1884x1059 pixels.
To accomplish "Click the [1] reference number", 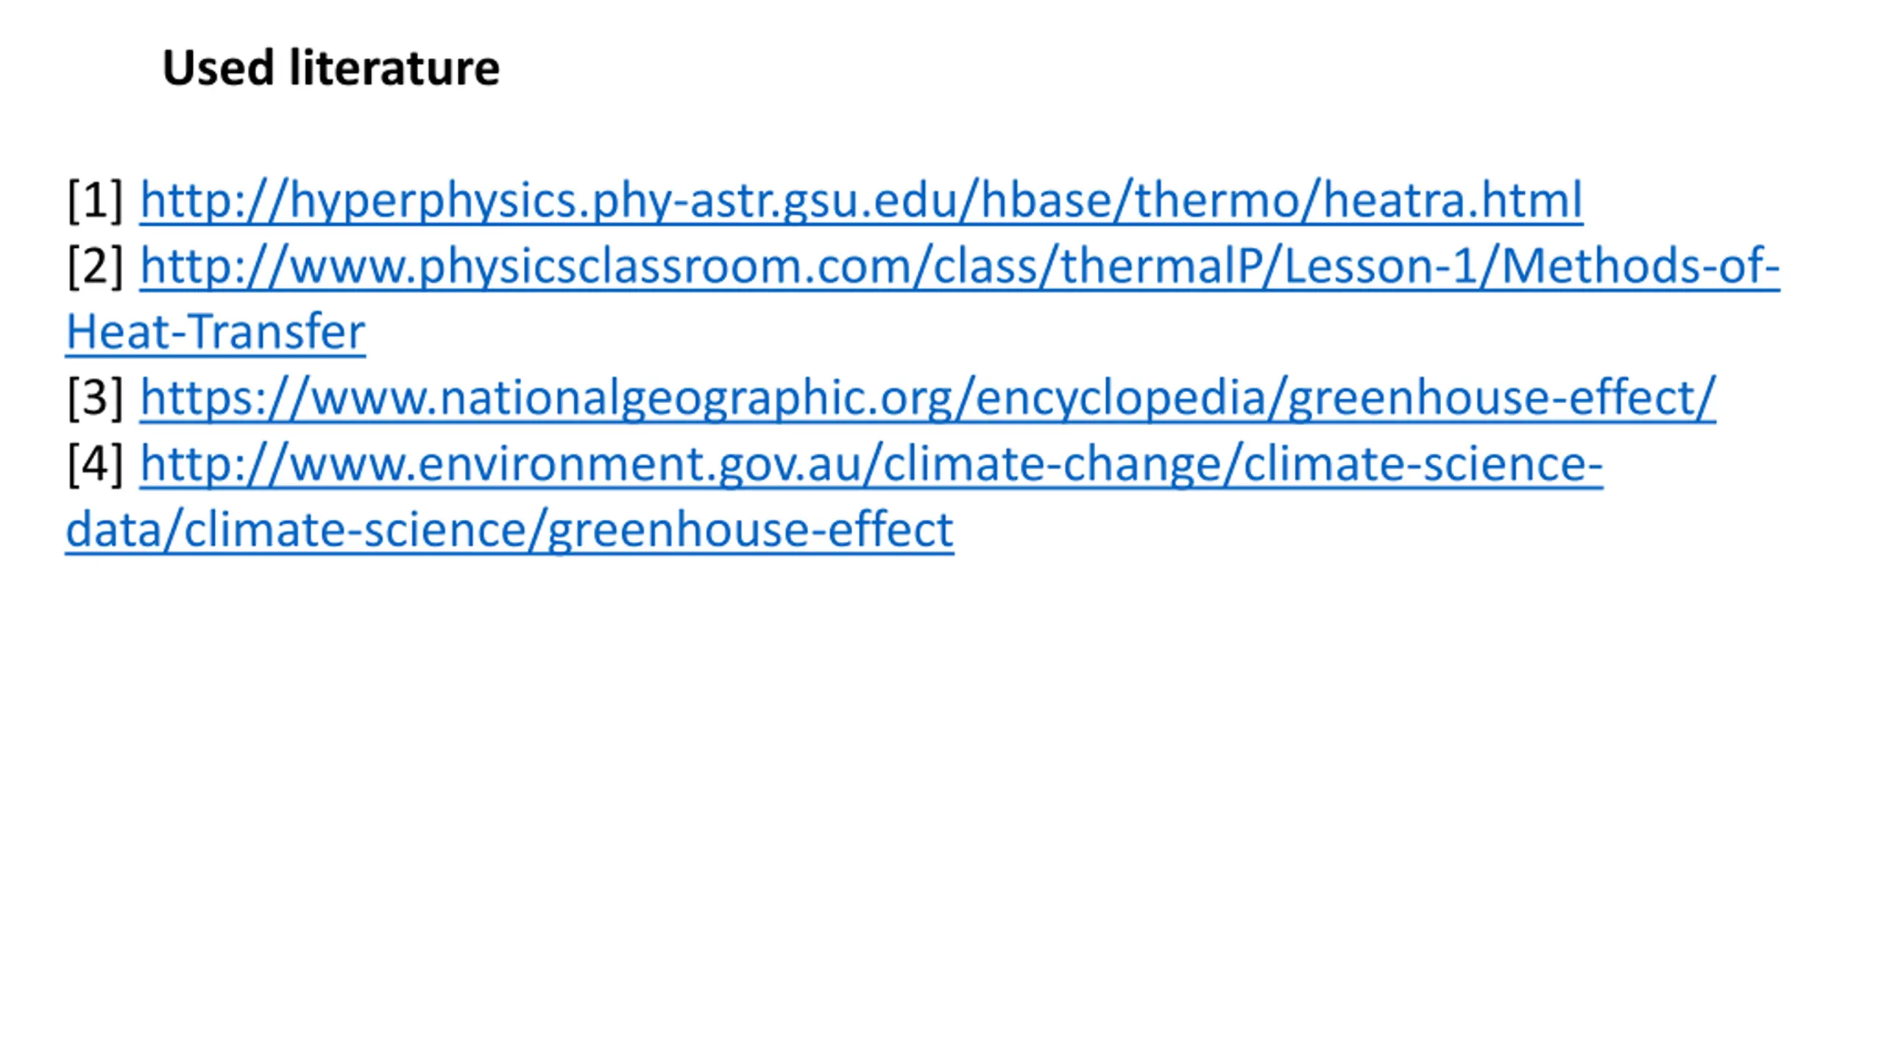I will click(x=95, y=200).
